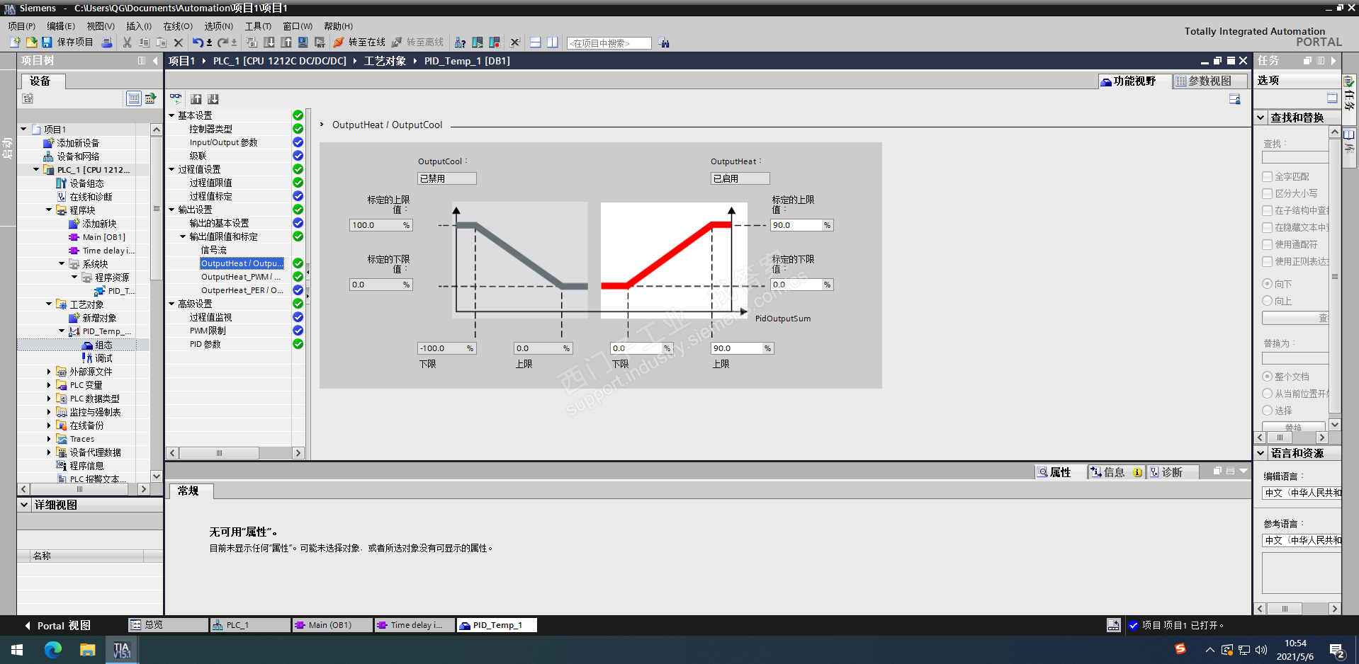This screenshot has width=1359, height=664.
Task: Click the stop CPU icon
Action: click(x=495, y=42)
